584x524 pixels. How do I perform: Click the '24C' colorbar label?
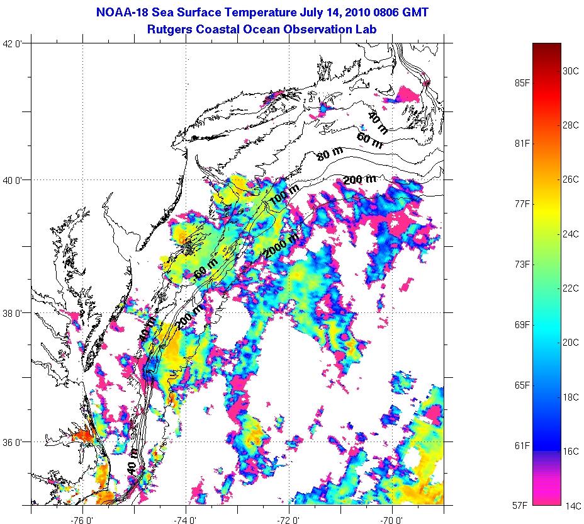(x=570, y=234)
